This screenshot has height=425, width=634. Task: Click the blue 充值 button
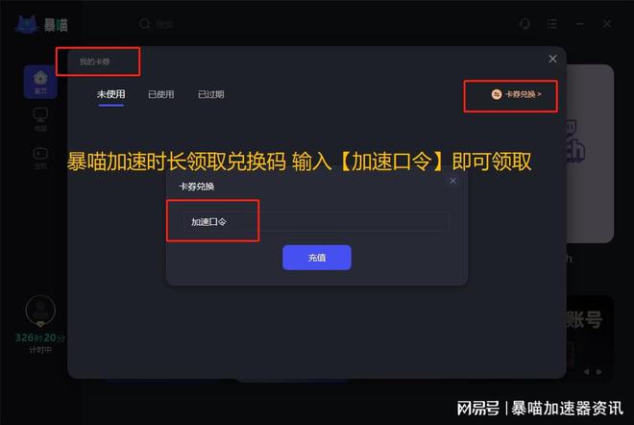coord(317,258)
